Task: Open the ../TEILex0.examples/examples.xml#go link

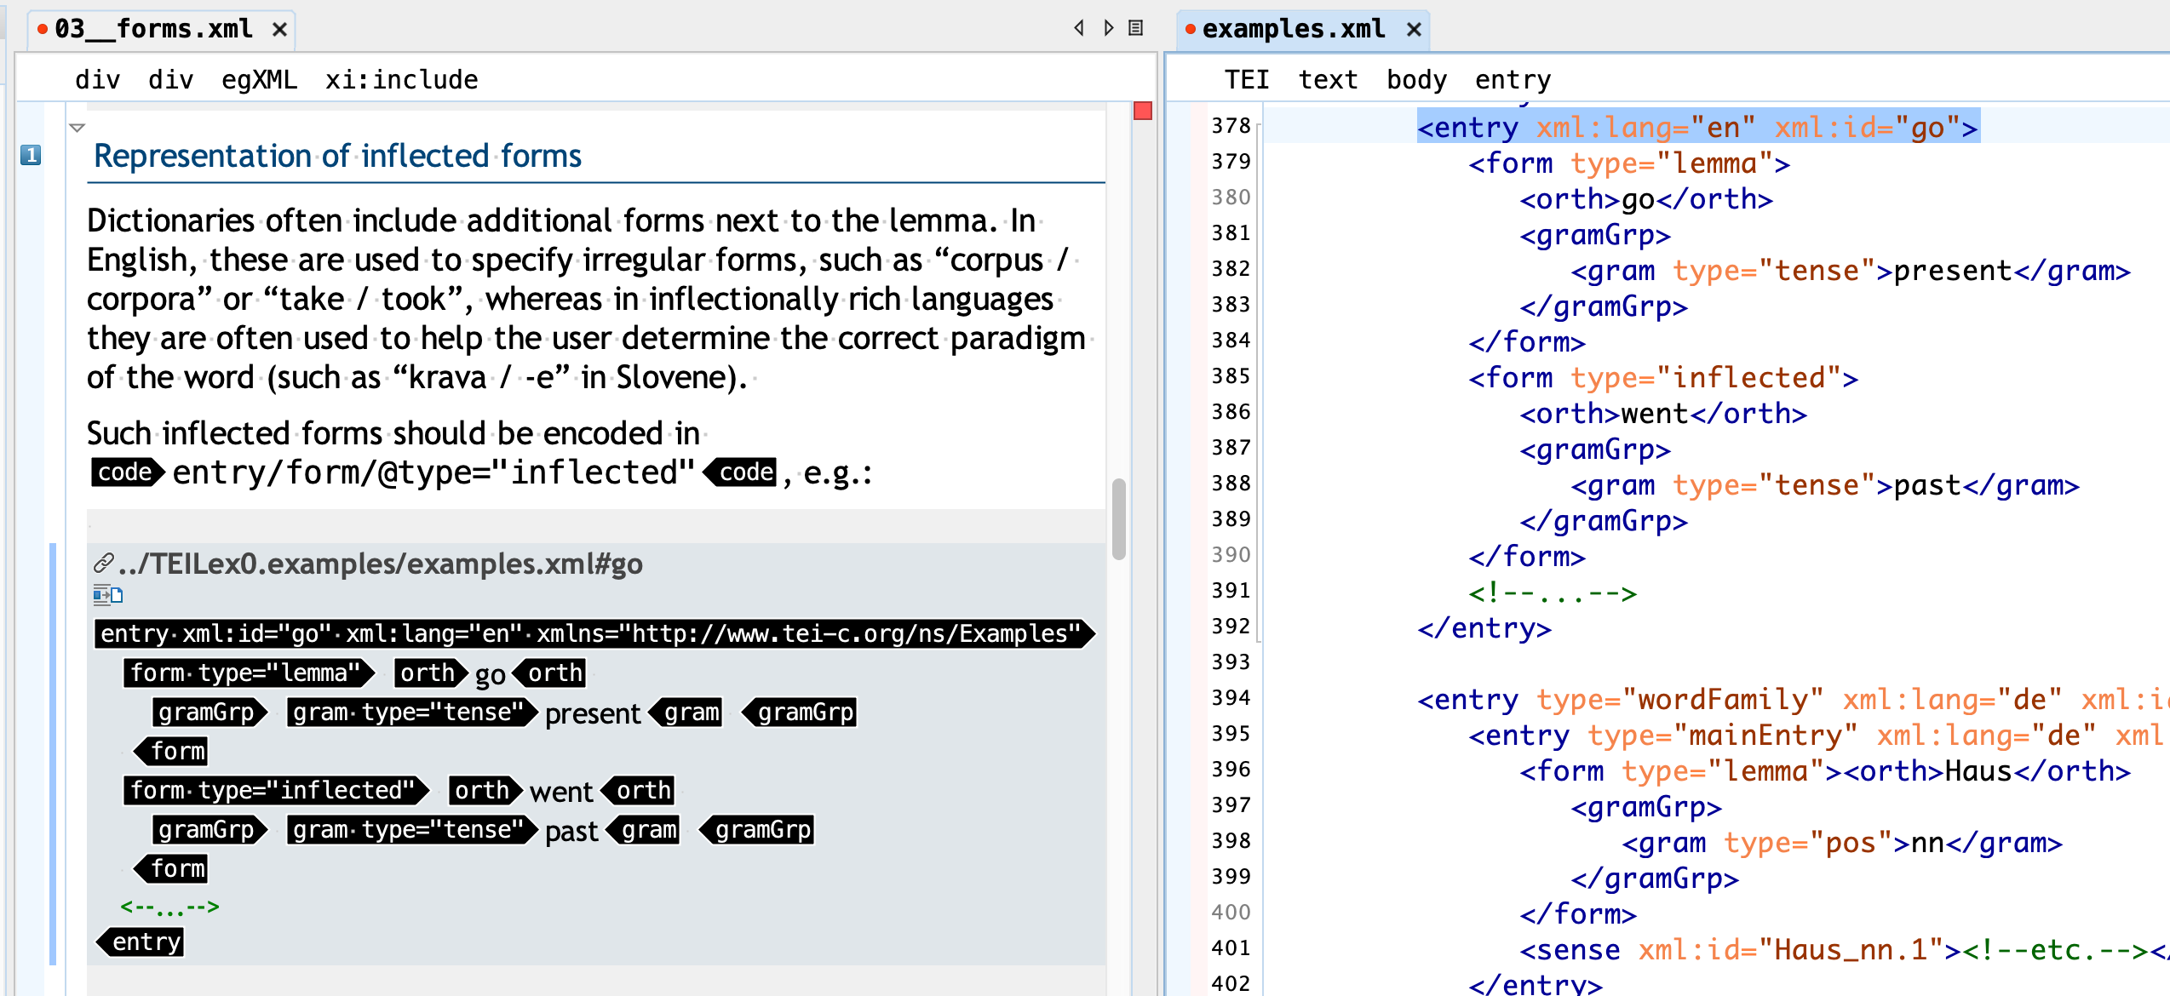Action: pos(380,564)
